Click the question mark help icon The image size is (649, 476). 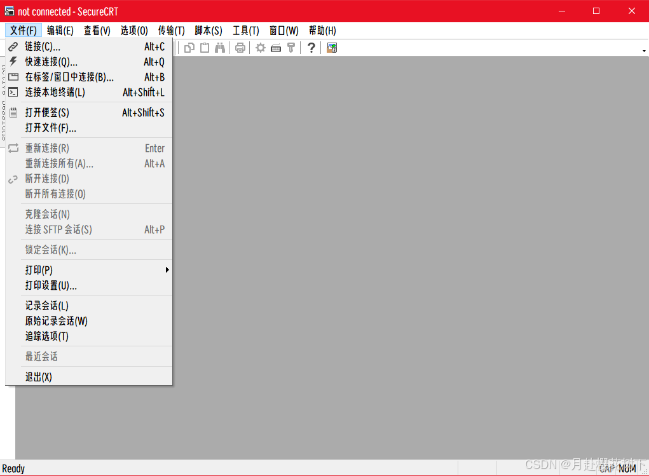tap(311, 48)
